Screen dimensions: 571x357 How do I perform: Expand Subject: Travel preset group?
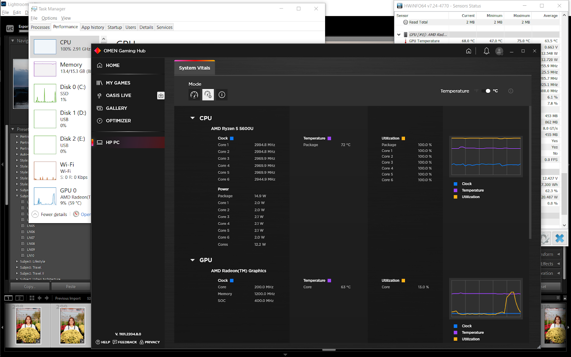click(17, 267)
